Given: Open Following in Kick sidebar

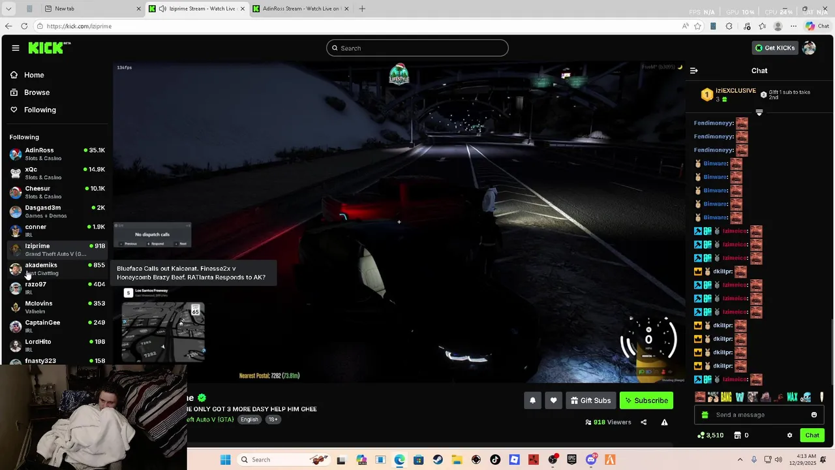Looking at the screenshot, I should pyautogui.click(x=40, y=110).
